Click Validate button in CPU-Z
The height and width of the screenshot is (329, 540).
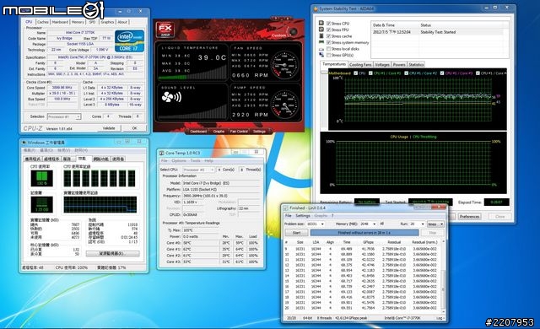109,128
